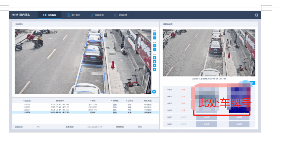
Task: Click the live street video feed
Action: pos(83,62)
